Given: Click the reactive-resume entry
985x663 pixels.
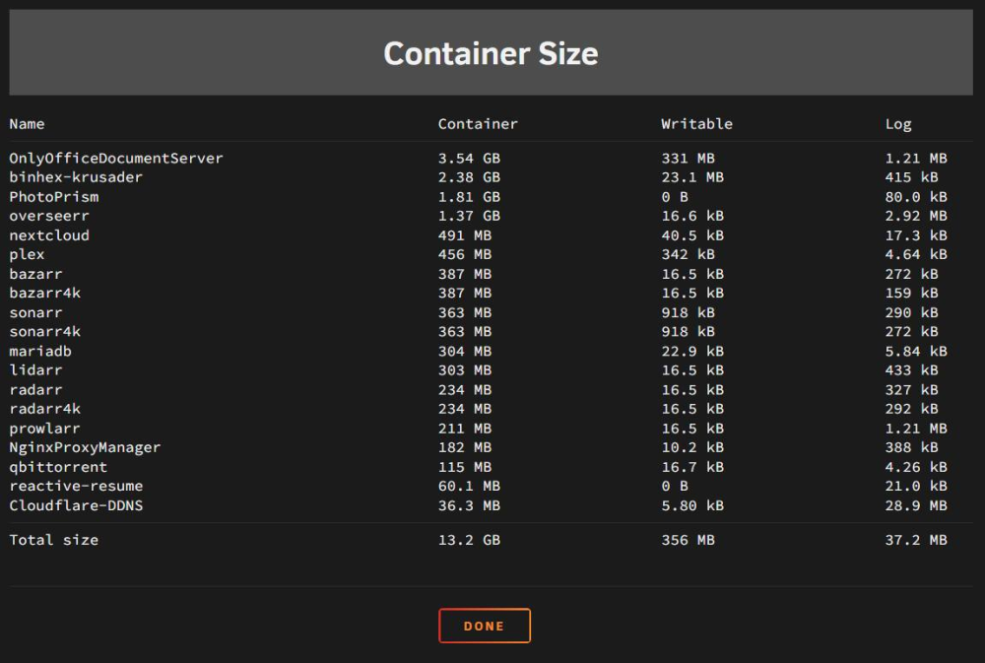Looking at the screenshot, I should 76,486.
